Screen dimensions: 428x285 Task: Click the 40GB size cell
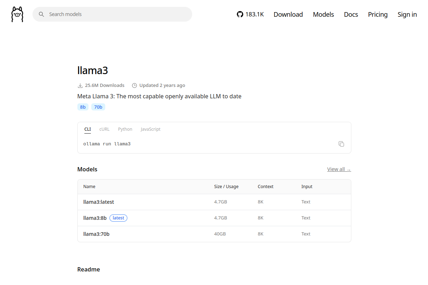[x=220, y=234]
